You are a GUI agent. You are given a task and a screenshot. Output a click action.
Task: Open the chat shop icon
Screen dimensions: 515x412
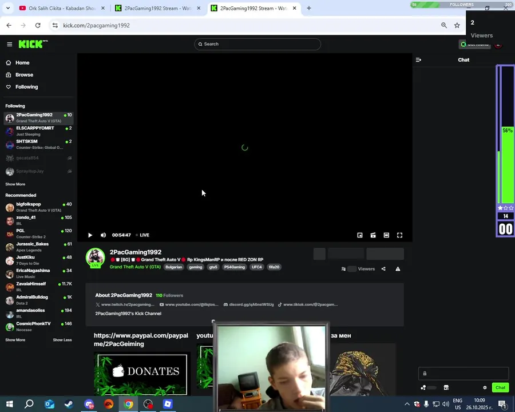[446, 388]
